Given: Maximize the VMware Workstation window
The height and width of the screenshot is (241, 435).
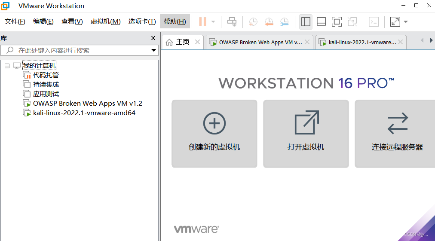Looking at the screenshot, I should tap(416, 6).
